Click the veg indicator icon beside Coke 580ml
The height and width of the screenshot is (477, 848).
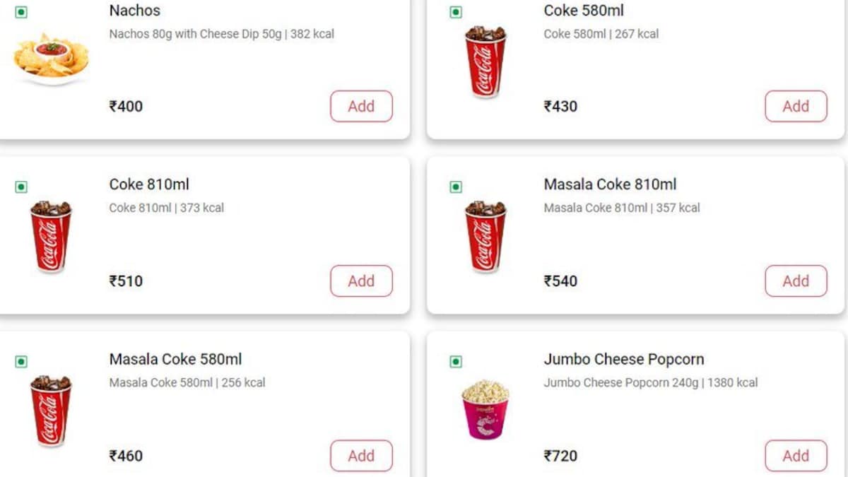454,11
